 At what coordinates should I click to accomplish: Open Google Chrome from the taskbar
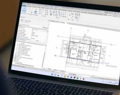68,77
